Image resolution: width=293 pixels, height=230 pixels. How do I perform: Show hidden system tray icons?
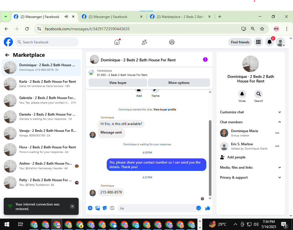pyautogui.click(x=235, y=224)
